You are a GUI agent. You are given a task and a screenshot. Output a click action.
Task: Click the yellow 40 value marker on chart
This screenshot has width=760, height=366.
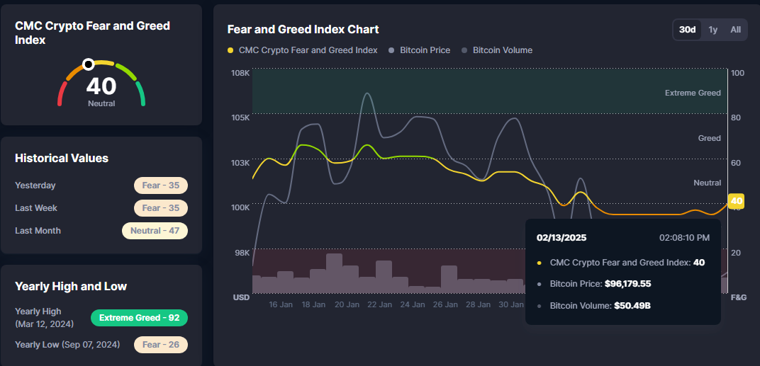click(736, 201)
